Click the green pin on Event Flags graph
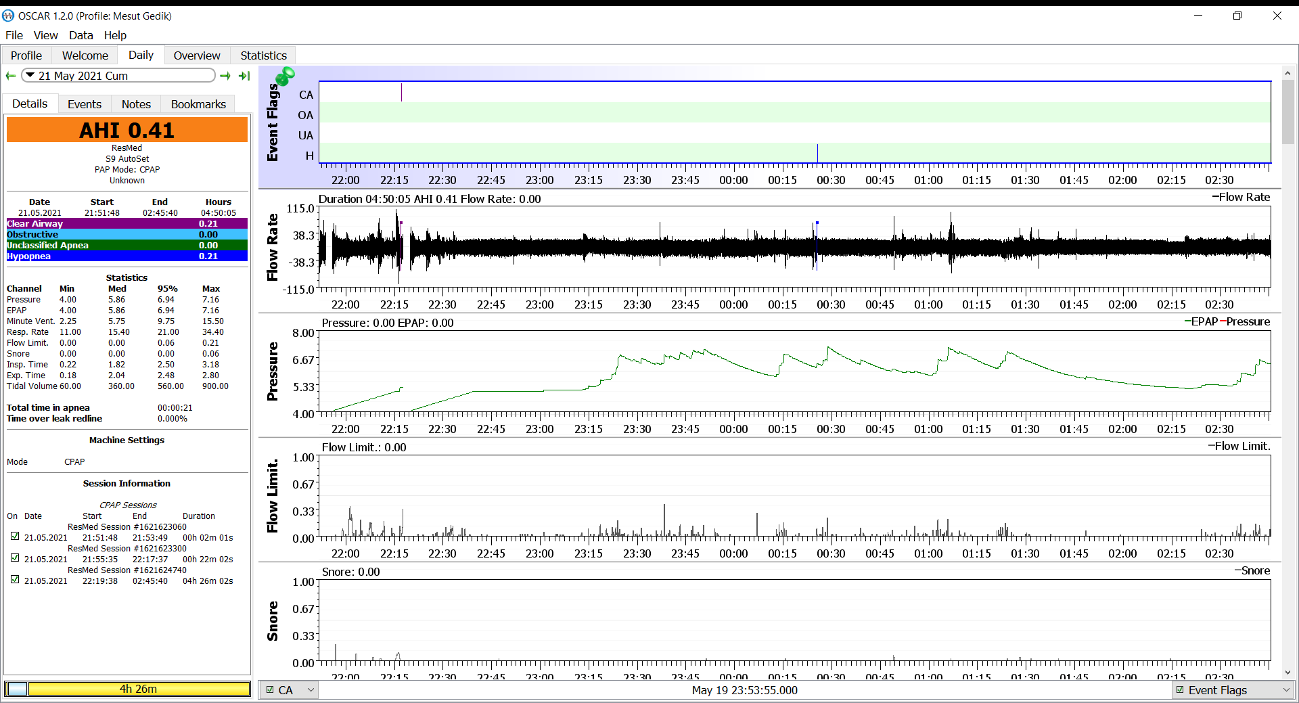 point(286,76)
